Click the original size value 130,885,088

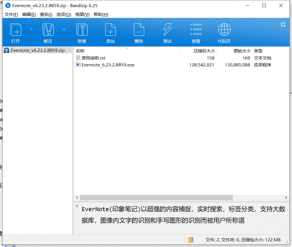[237, 65]
